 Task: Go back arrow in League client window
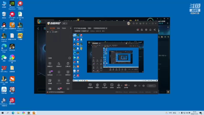coord(38,29)
